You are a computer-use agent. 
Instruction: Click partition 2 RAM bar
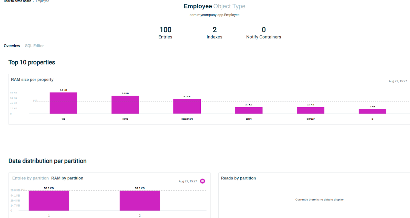(x=140, y=201)
